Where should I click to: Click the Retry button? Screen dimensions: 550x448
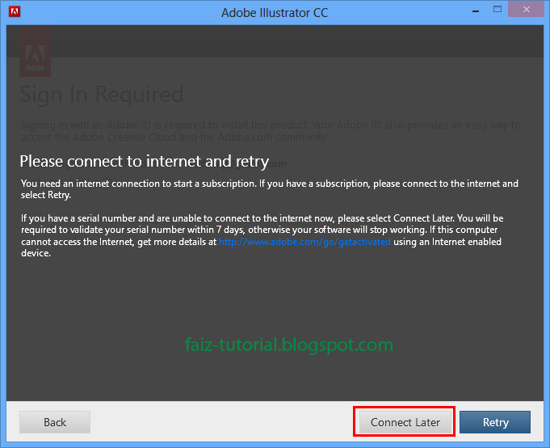pyautogui.click(x=495, y=422)
